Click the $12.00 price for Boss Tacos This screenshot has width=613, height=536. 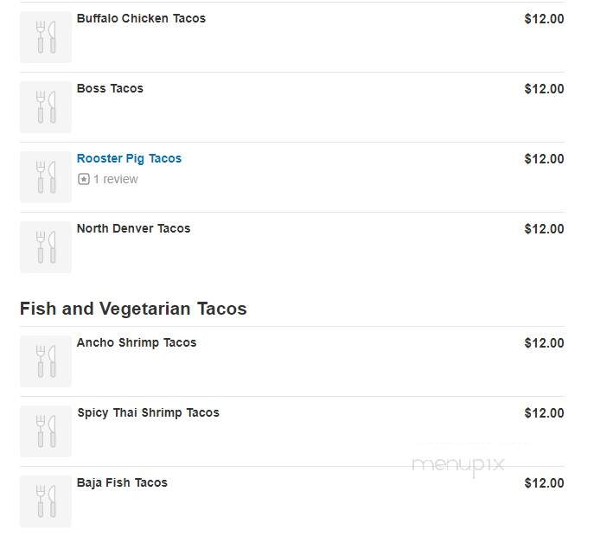544,89
